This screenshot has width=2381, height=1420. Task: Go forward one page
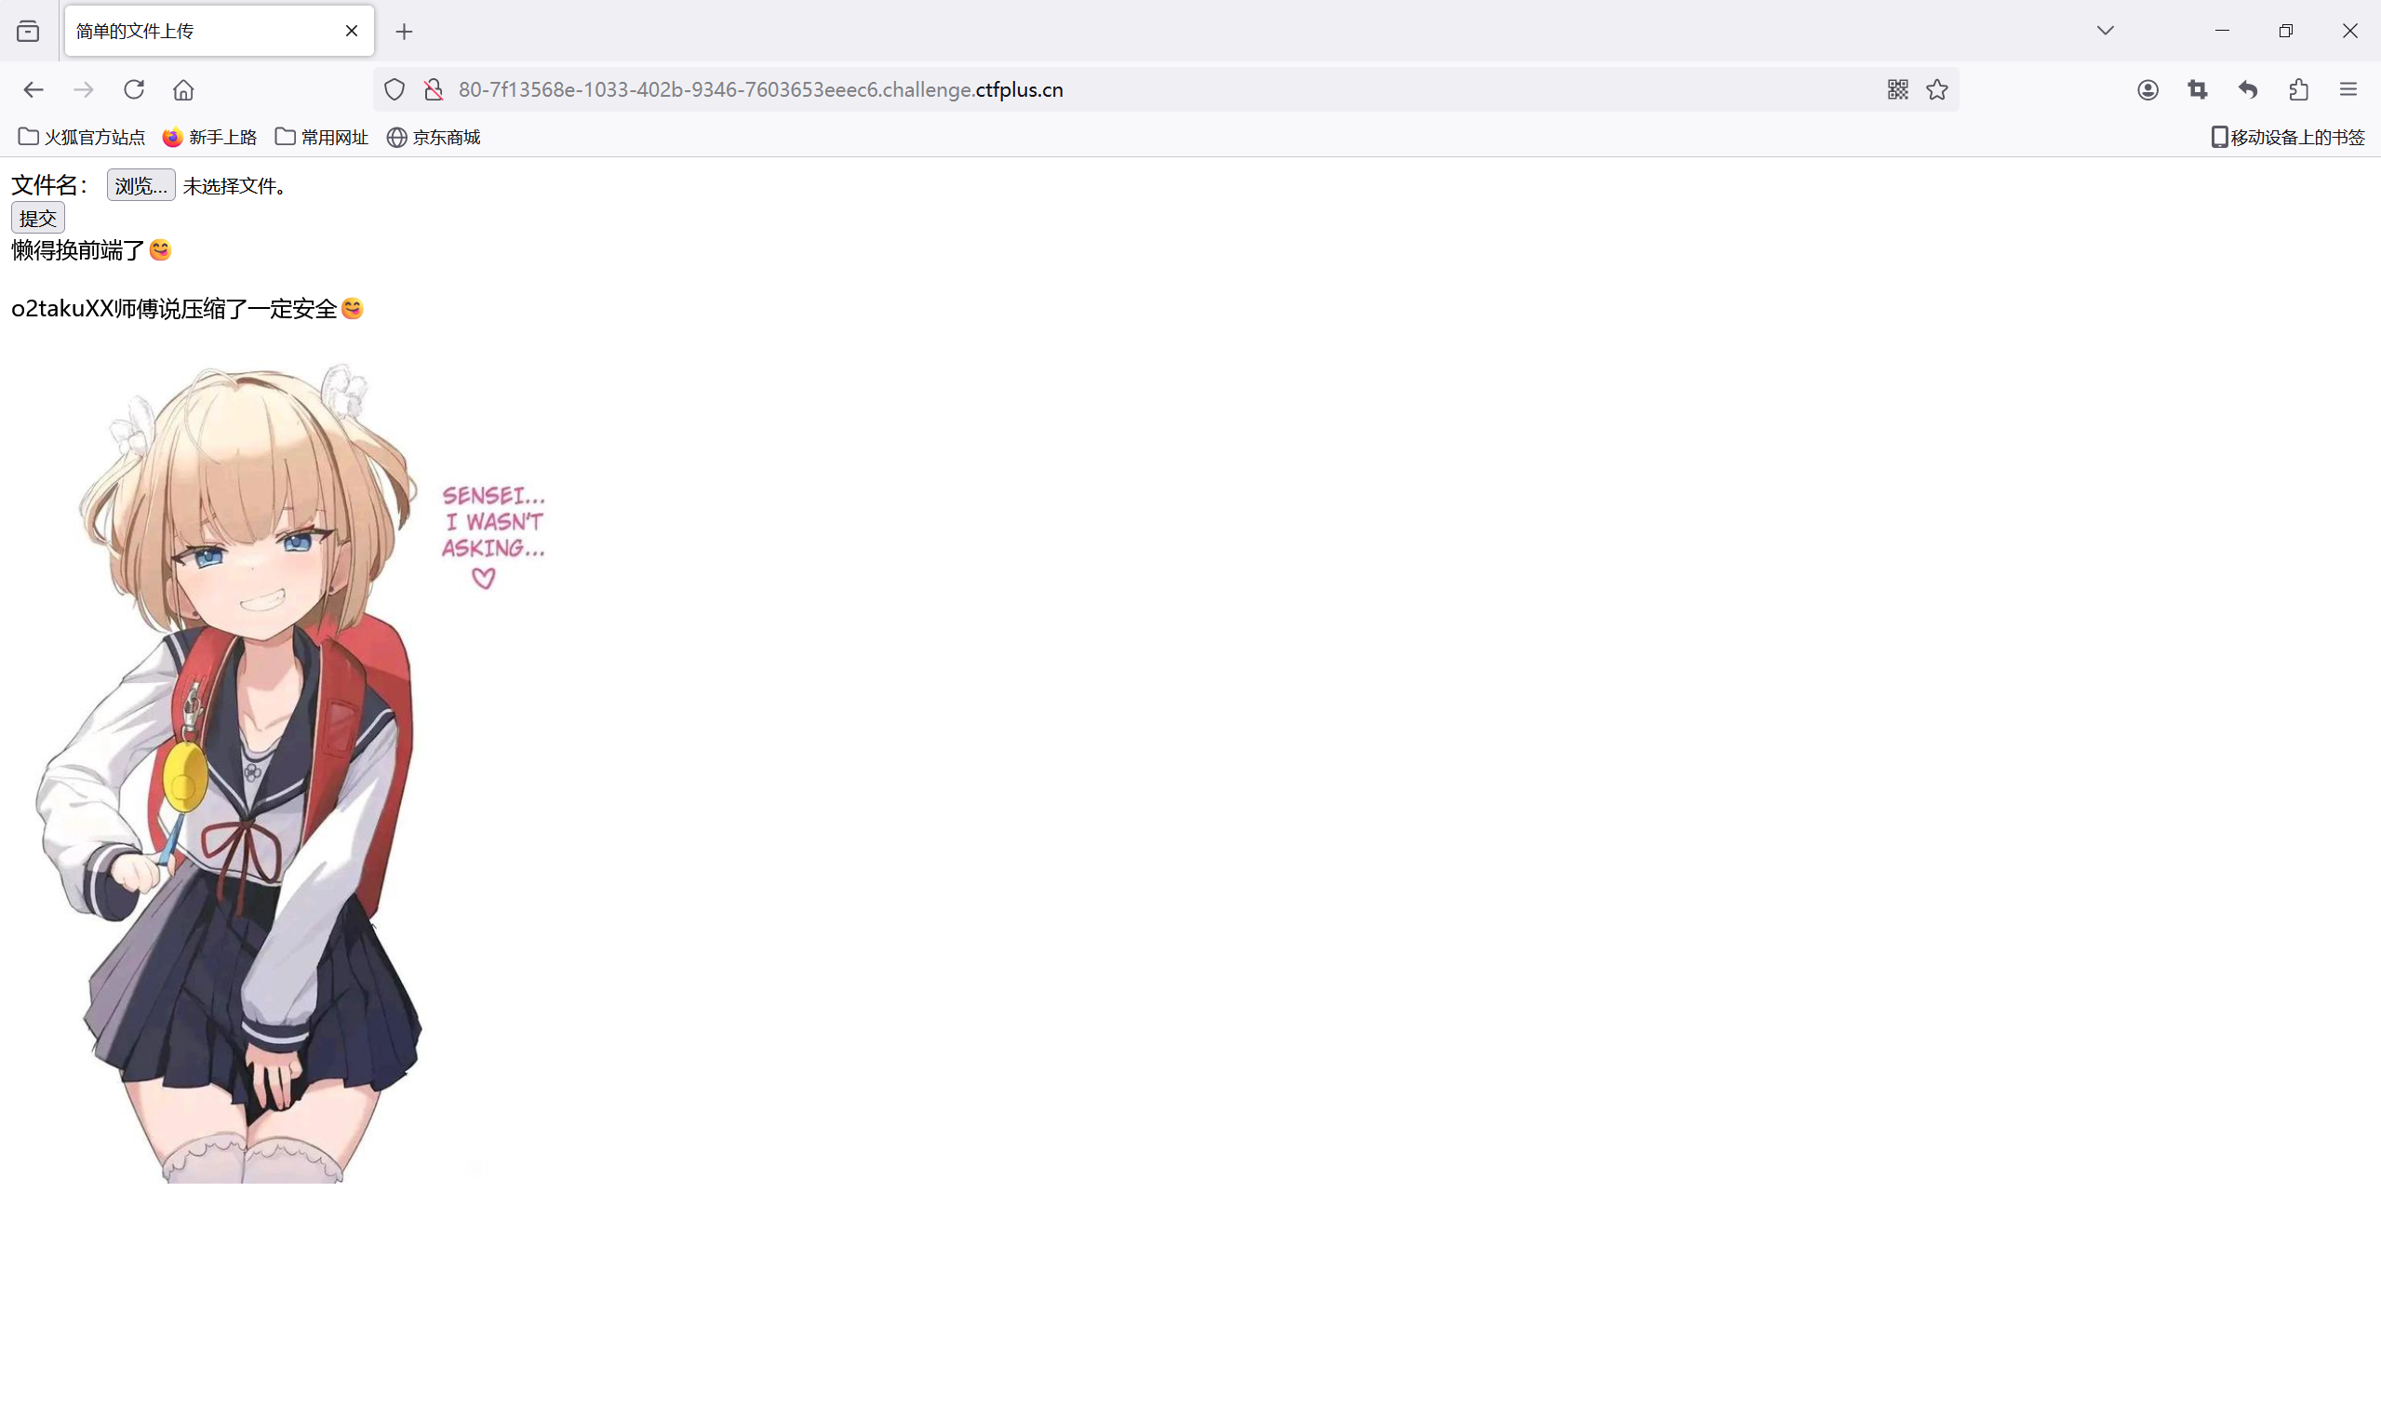(x=84, y=90)
